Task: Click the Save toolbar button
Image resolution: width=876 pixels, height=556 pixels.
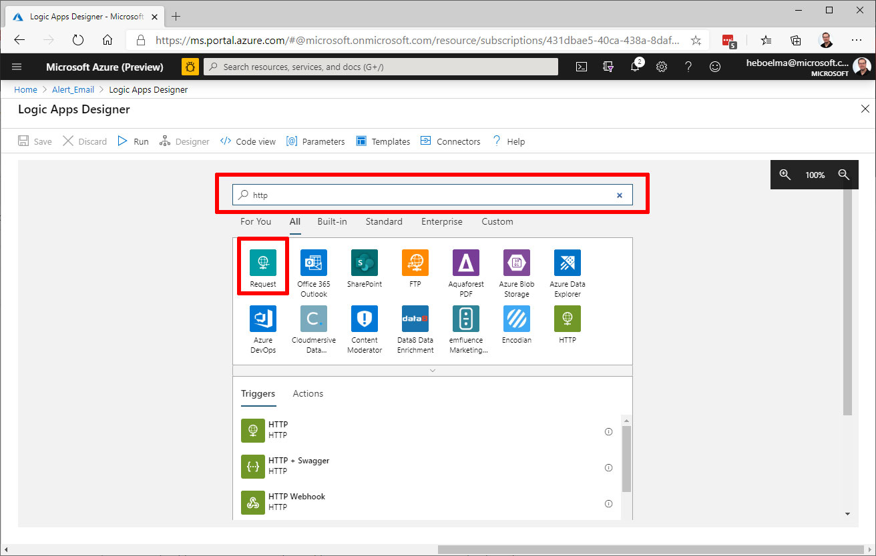Action: (35, 141)
